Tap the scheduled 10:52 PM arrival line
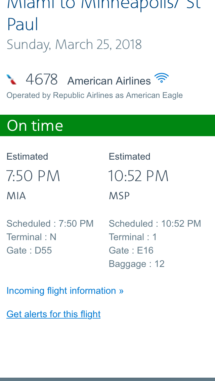The height and width of the screenshot is (381, 215). 155,224
